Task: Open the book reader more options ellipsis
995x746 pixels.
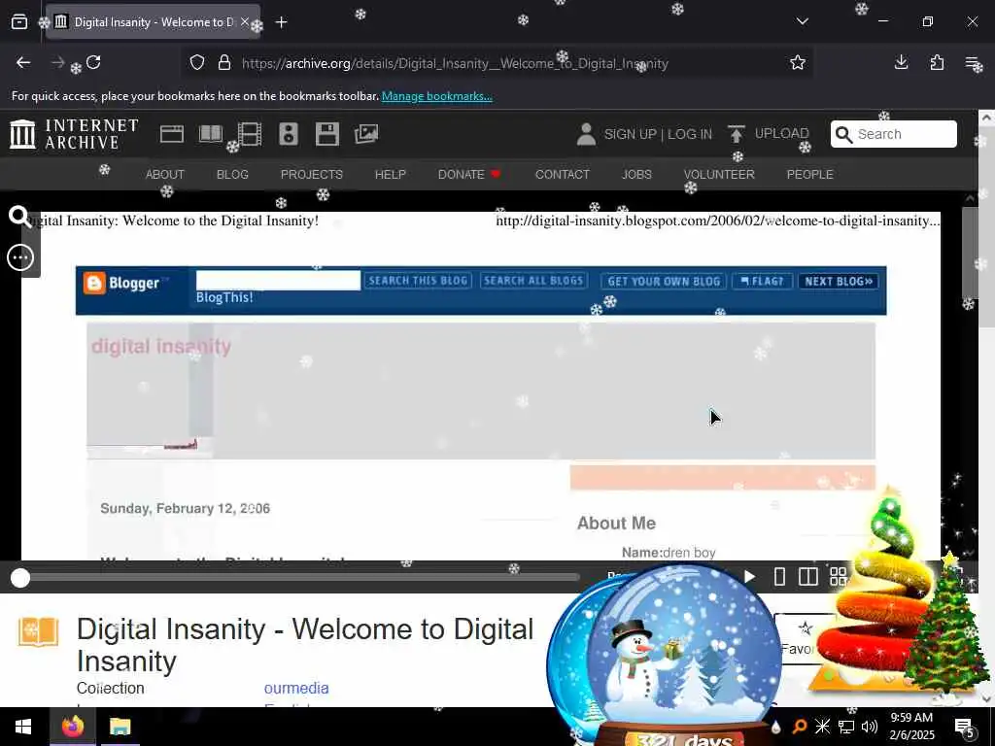Action: tap(20, 257)
